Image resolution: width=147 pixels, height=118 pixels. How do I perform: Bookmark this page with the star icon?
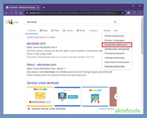(x=122, y=13)
